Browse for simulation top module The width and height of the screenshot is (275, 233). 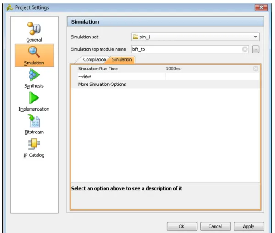pyautogui.click(x=256, y=49)
